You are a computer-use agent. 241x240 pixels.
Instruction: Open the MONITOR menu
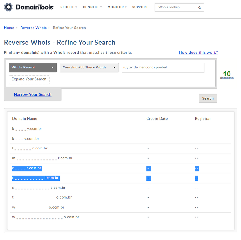coord(117,7)
